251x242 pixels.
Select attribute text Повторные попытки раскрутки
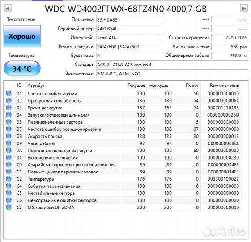(x=60, y=151)
